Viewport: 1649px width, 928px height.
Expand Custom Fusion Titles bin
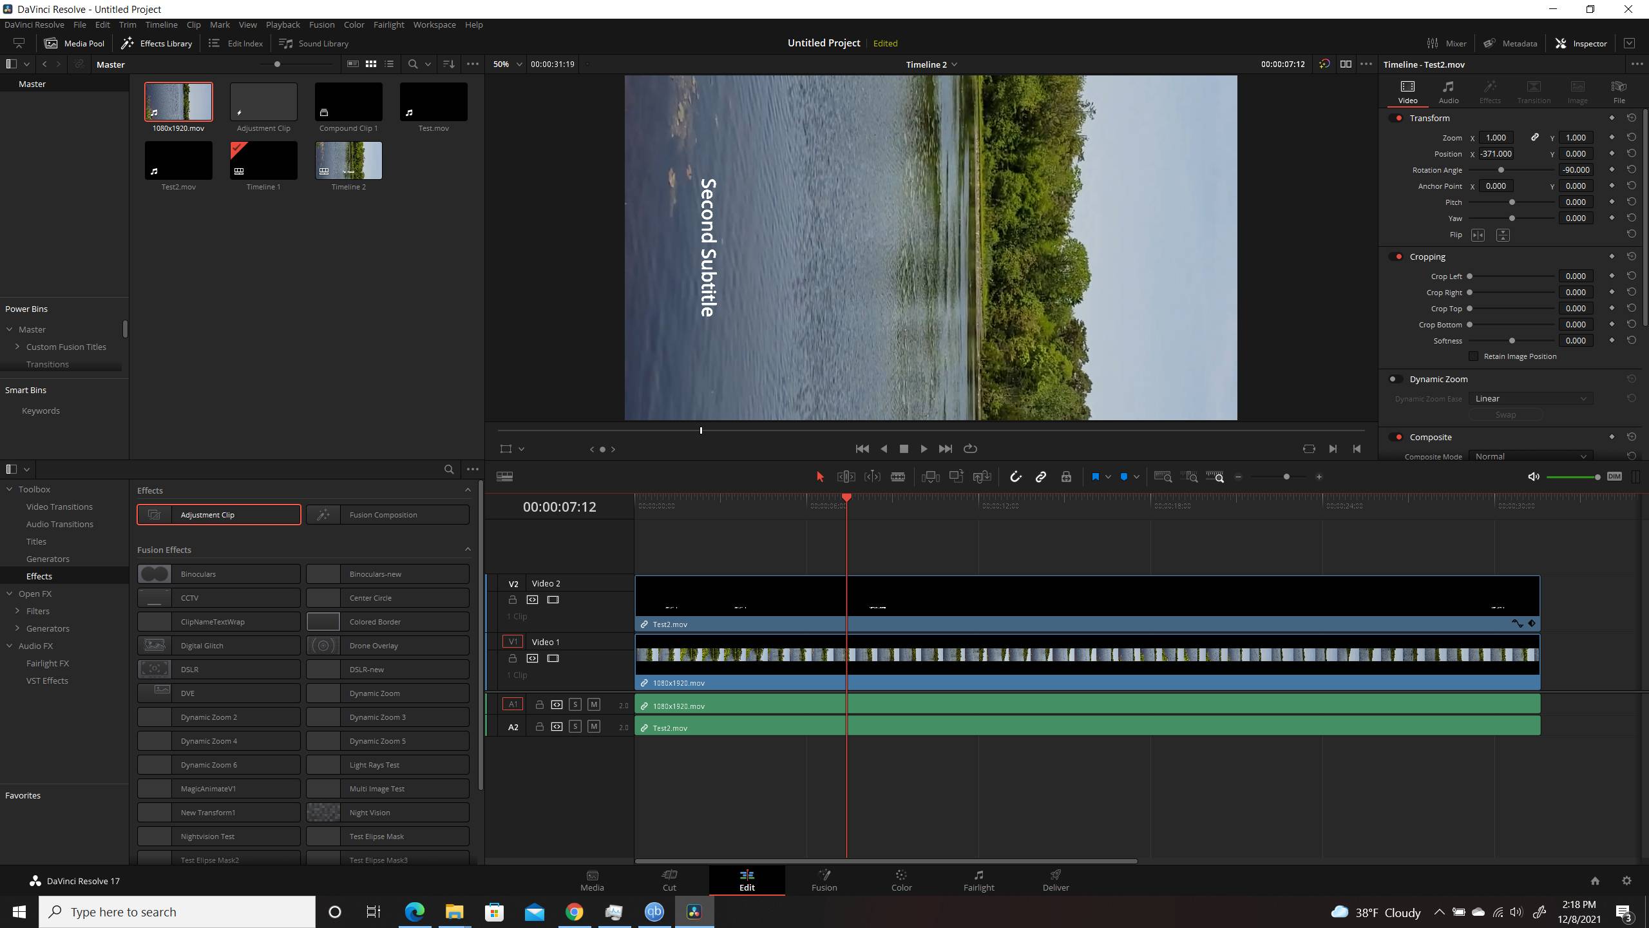(x=17, y=347)
